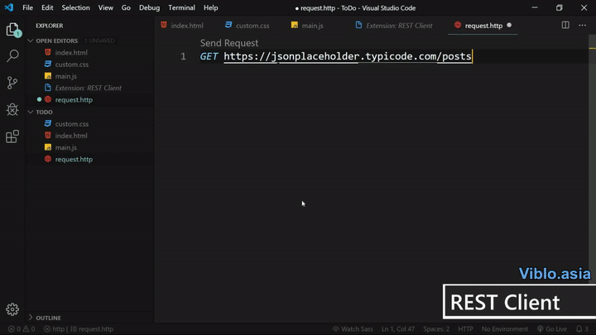
Task: Open the Search view icon
Action: (12, 56)
